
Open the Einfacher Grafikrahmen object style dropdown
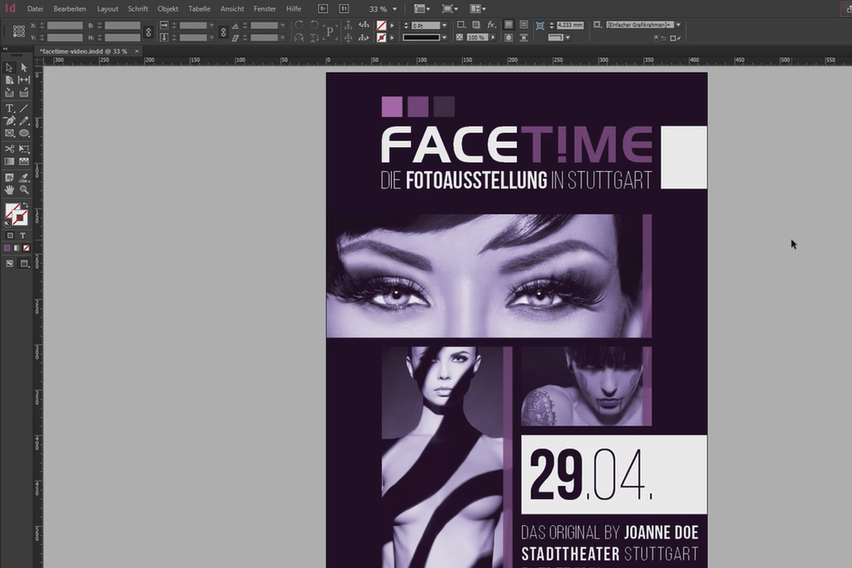[x=678, y=25]
